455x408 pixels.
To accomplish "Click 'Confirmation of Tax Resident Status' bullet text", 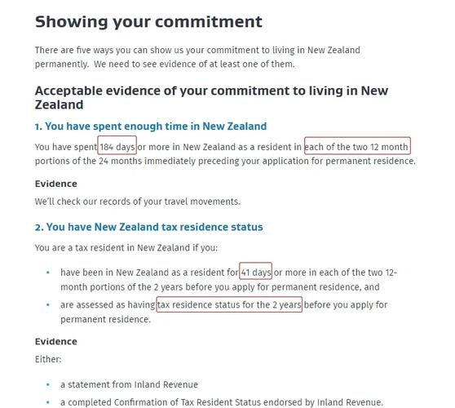I will (222, 402).
